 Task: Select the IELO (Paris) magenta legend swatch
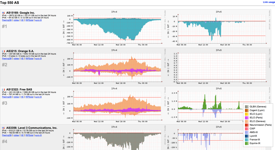[247, 118]
